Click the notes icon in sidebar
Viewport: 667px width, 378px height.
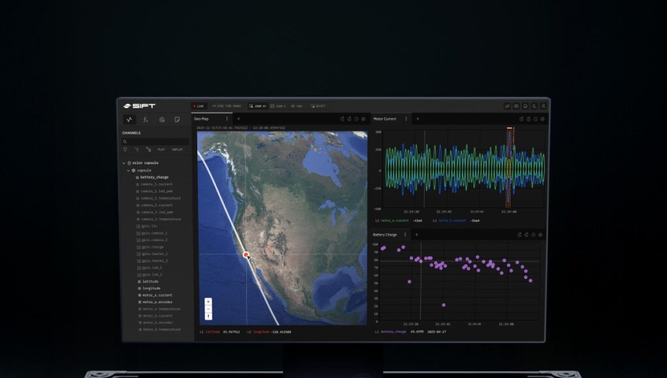(x=177, y=119)
